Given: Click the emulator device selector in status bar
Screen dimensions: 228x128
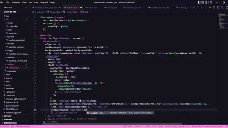Looking at the screenshot, I should pos(207,127).
